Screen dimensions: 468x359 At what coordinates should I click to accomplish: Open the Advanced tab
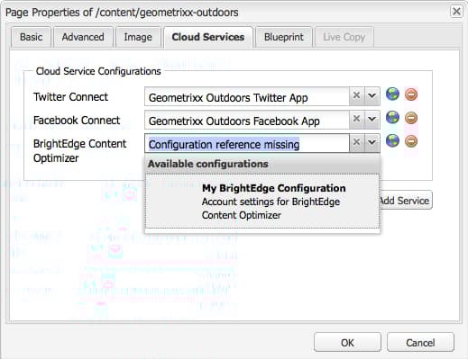[x=83, y=37]
